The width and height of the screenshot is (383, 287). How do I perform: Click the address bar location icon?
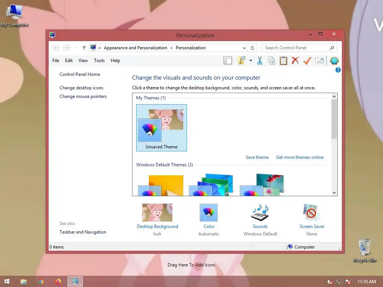point(93,47)
